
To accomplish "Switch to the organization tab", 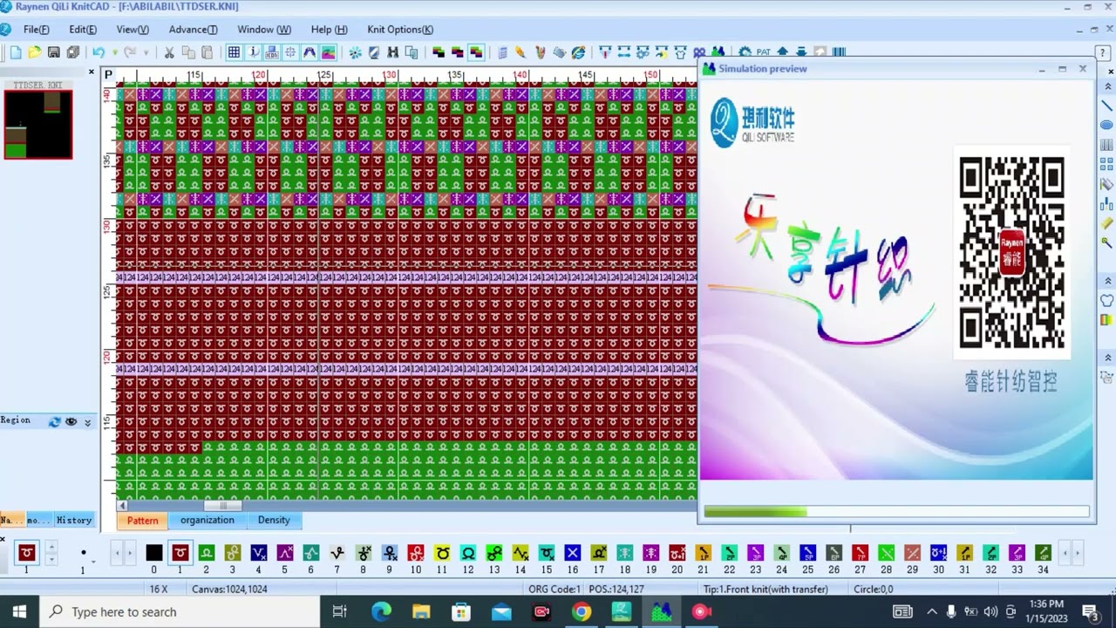I will tap(208, 520).
